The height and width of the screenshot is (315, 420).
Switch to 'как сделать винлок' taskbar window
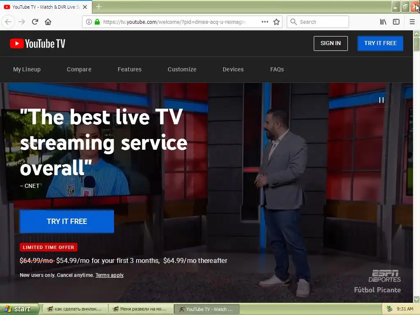click(75, 309)
